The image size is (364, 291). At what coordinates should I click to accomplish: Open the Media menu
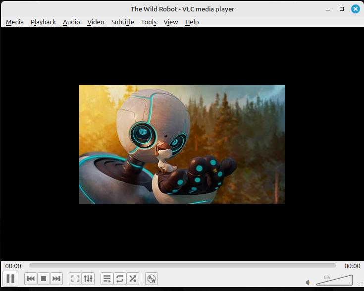(15, 22)
